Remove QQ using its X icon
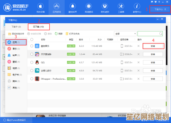The height and width of the screenshot is (123, 171). (x=139, y=63)
